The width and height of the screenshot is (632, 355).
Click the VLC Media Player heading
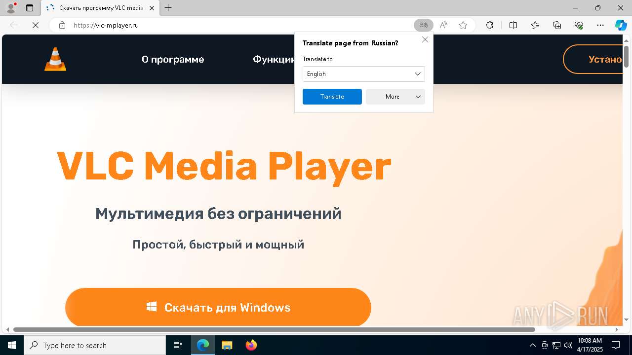coord(224,167)
